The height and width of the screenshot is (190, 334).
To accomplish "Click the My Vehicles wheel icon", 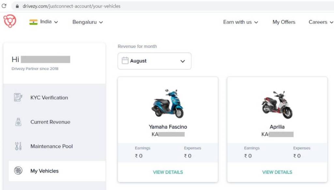I will click(x=18, y=171).
